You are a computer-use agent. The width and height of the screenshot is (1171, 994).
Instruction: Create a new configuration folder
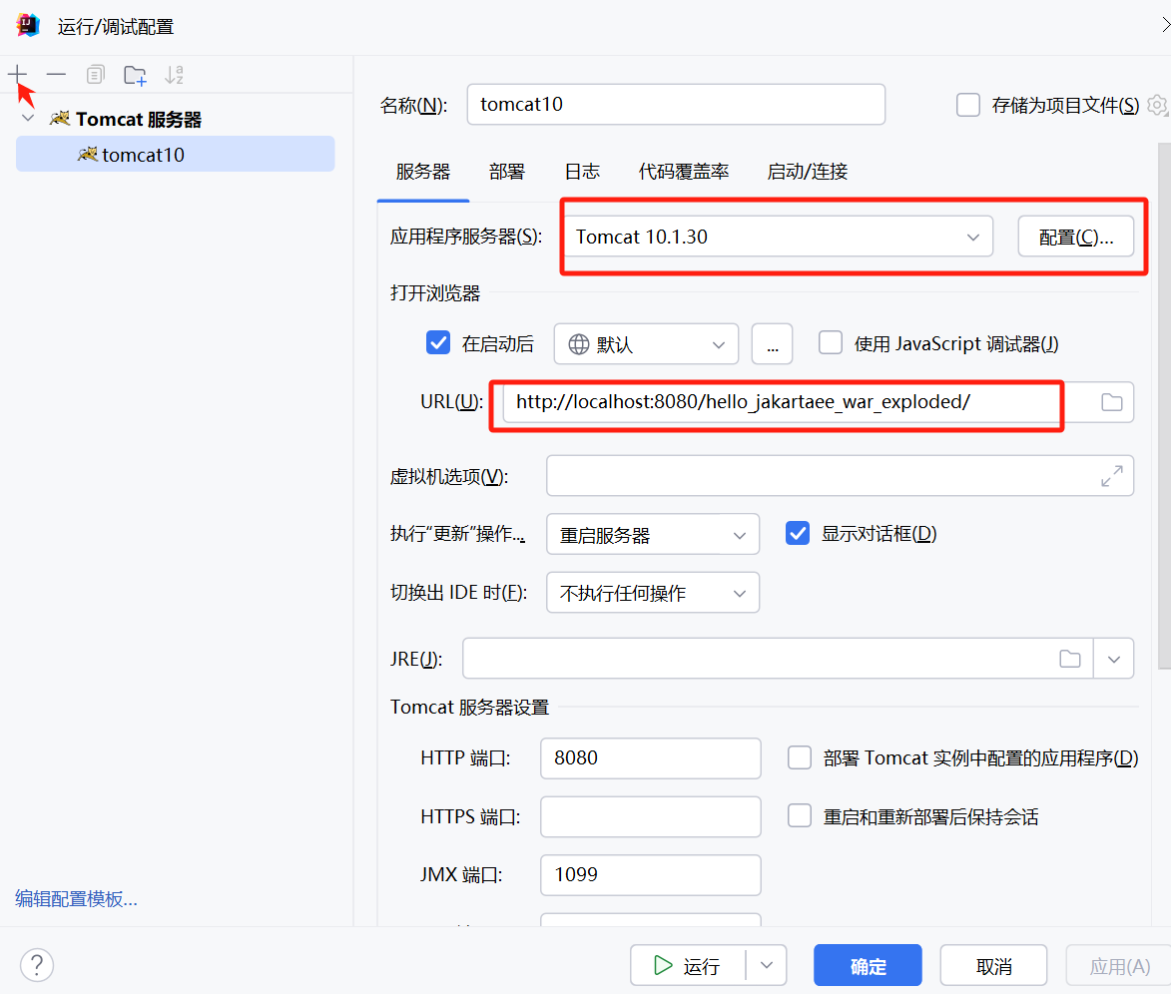(135, 75)
